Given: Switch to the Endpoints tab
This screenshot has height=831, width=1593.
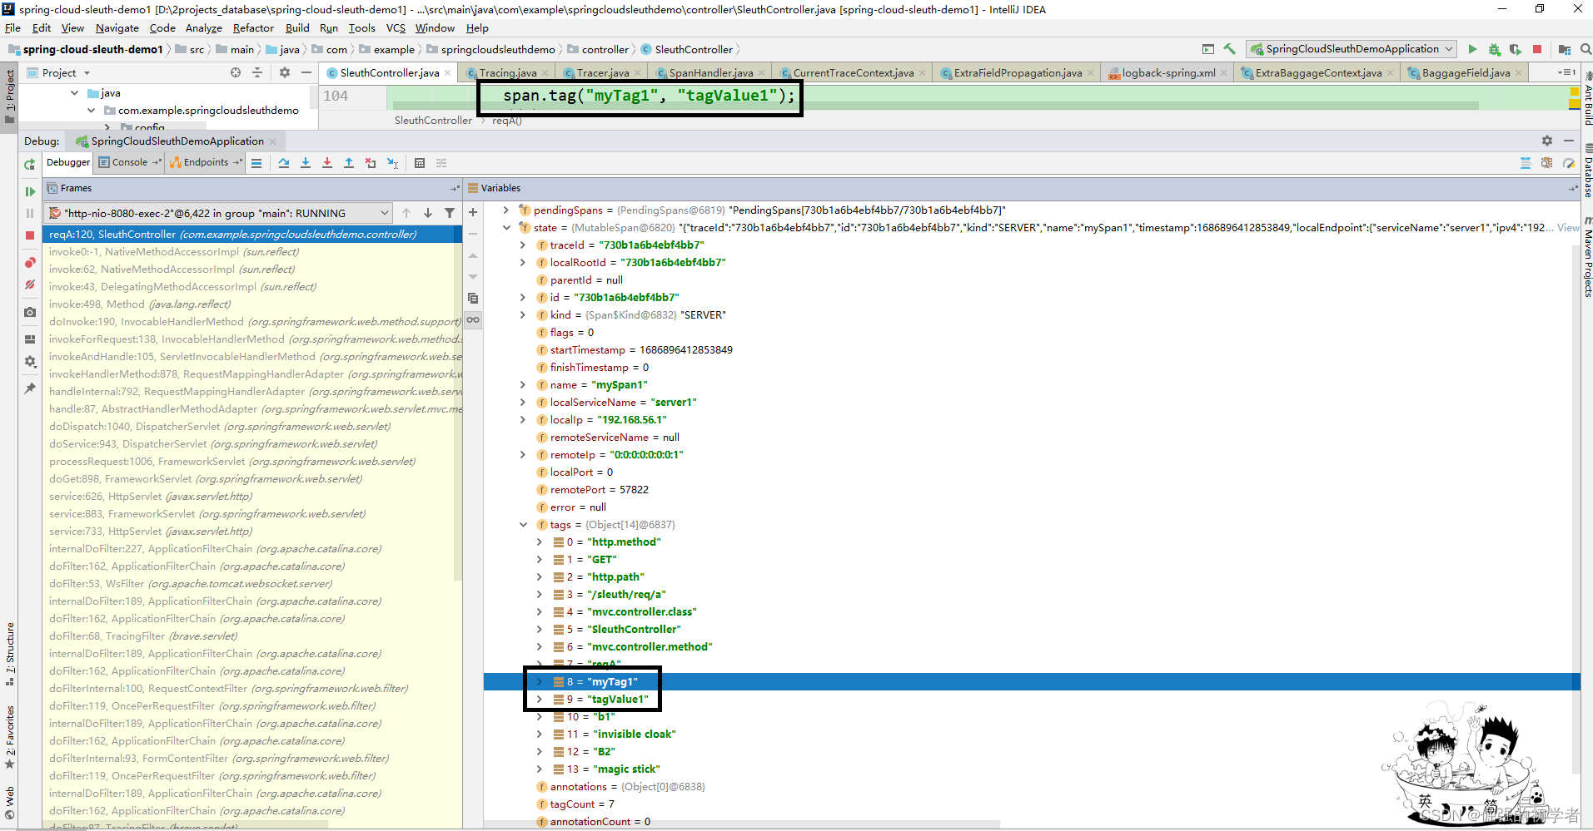Looking at the screenshot, I should tap(206, 162).
